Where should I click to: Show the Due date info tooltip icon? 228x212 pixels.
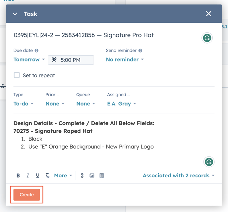point(36,51)
